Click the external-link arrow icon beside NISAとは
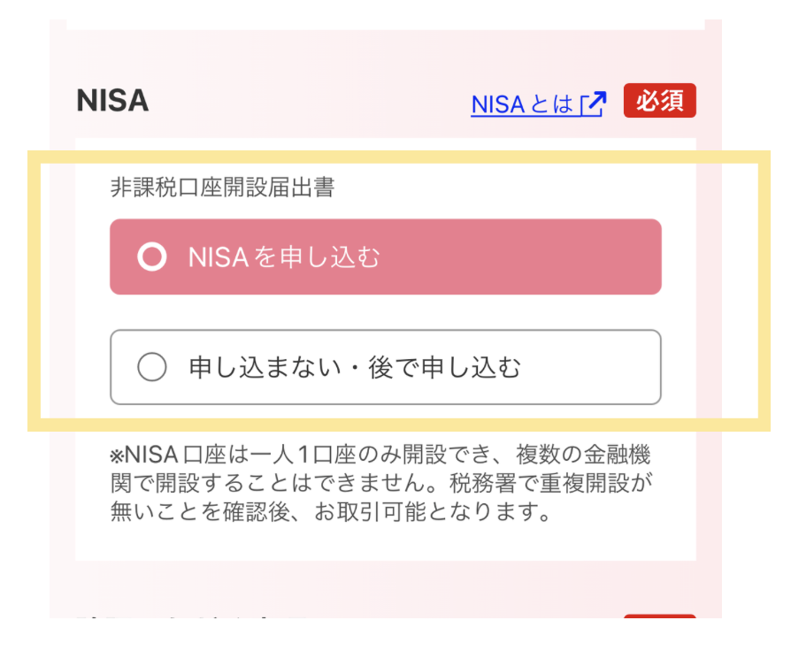This screenshot has height=651, width=791. pyautogui.click(x=593, y=103)
